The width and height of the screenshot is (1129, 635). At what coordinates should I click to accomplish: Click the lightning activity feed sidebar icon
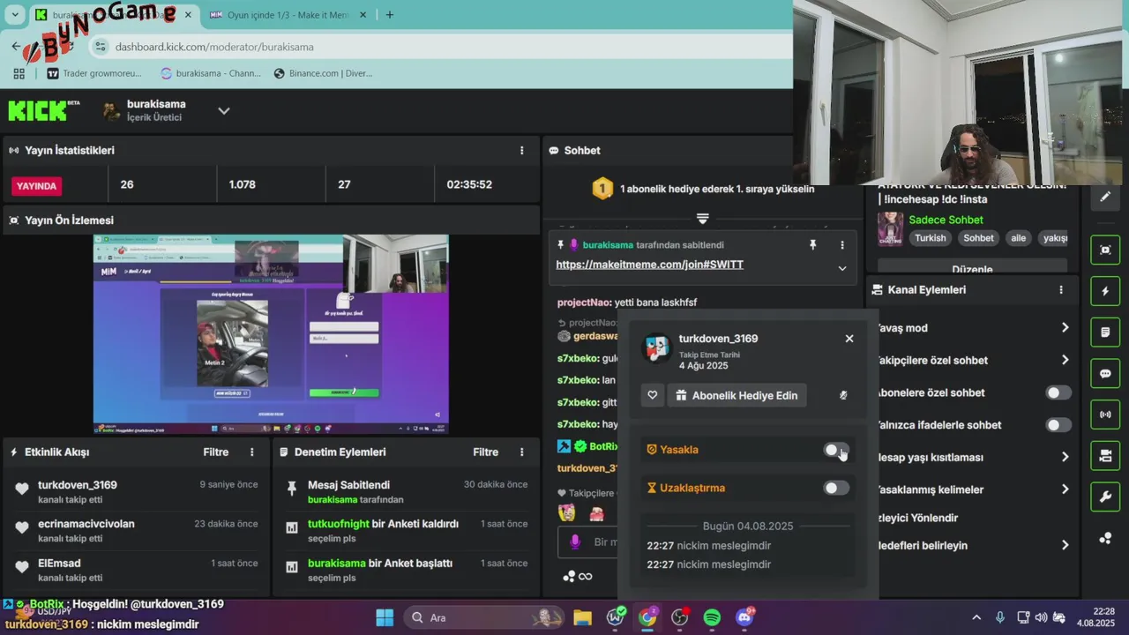pyautogui.click(x=1105, y=291)
